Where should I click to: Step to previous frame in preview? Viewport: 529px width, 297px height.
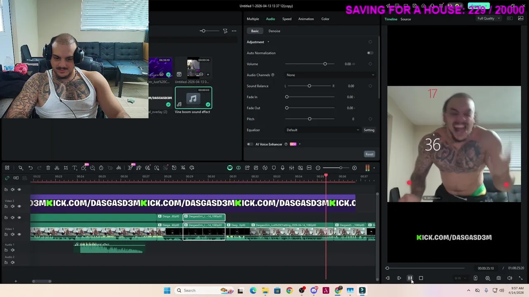pos(388,278)
